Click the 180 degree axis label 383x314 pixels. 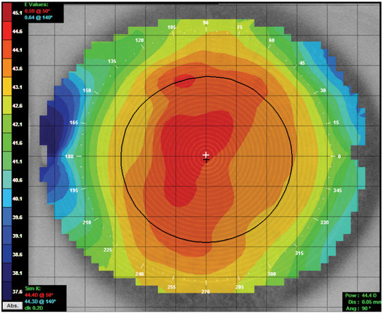click(x=69, y=156)
